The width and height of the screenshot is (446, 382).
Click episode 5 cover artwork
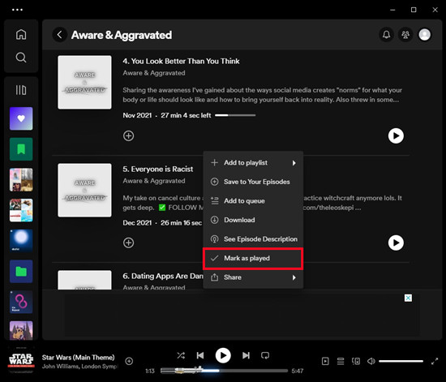coord(84,190)
